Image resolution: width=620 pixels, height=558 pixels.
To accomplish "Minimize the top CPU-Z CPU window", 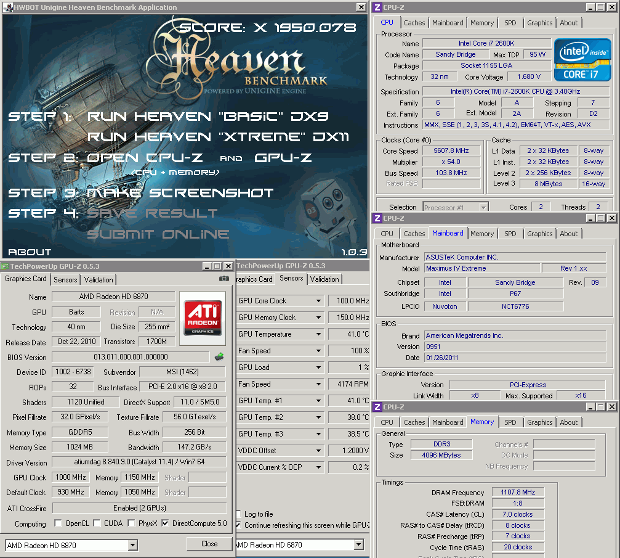I will pos(590,7).
